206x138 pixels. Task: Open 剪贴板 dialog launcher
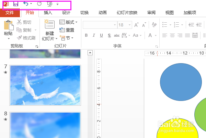(x=37, y=46)
